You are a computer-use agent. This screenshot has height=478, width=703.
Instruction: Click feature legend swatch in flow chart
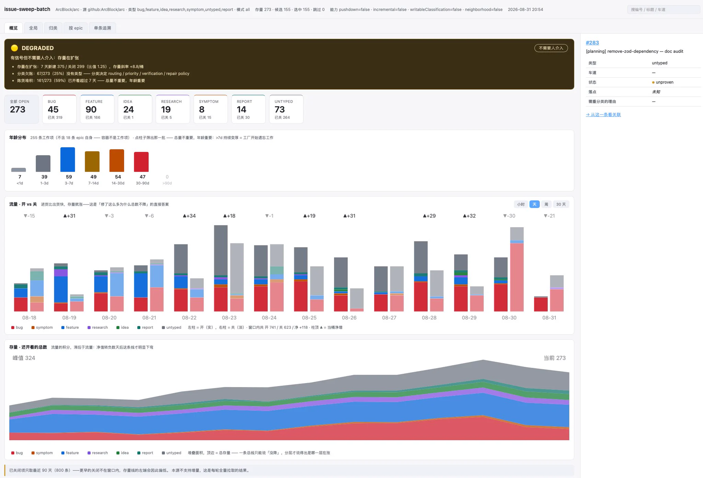pos(63,328)
